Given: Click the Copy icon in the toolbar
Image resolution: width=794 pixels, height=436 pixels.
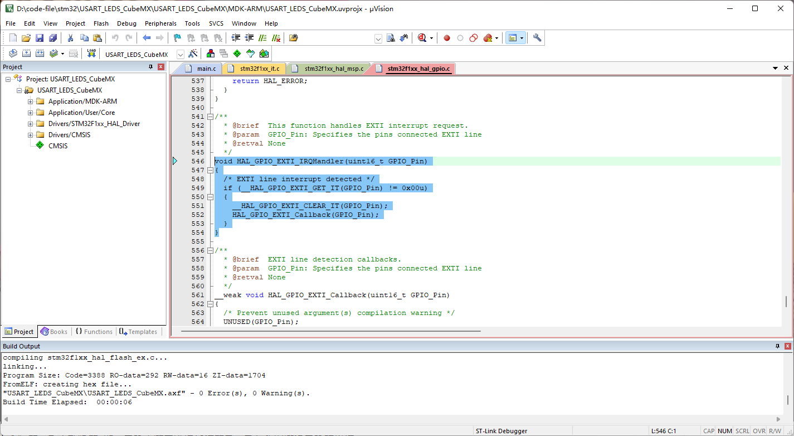Looking at the screenshot, I should tap(84, 38).
